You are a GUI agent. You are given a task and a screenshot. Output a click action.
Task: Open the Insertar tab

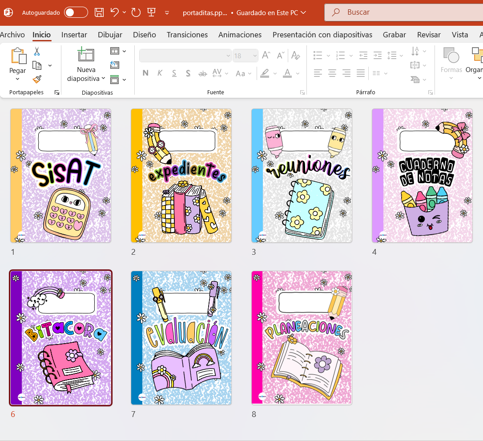pos(74,35)
